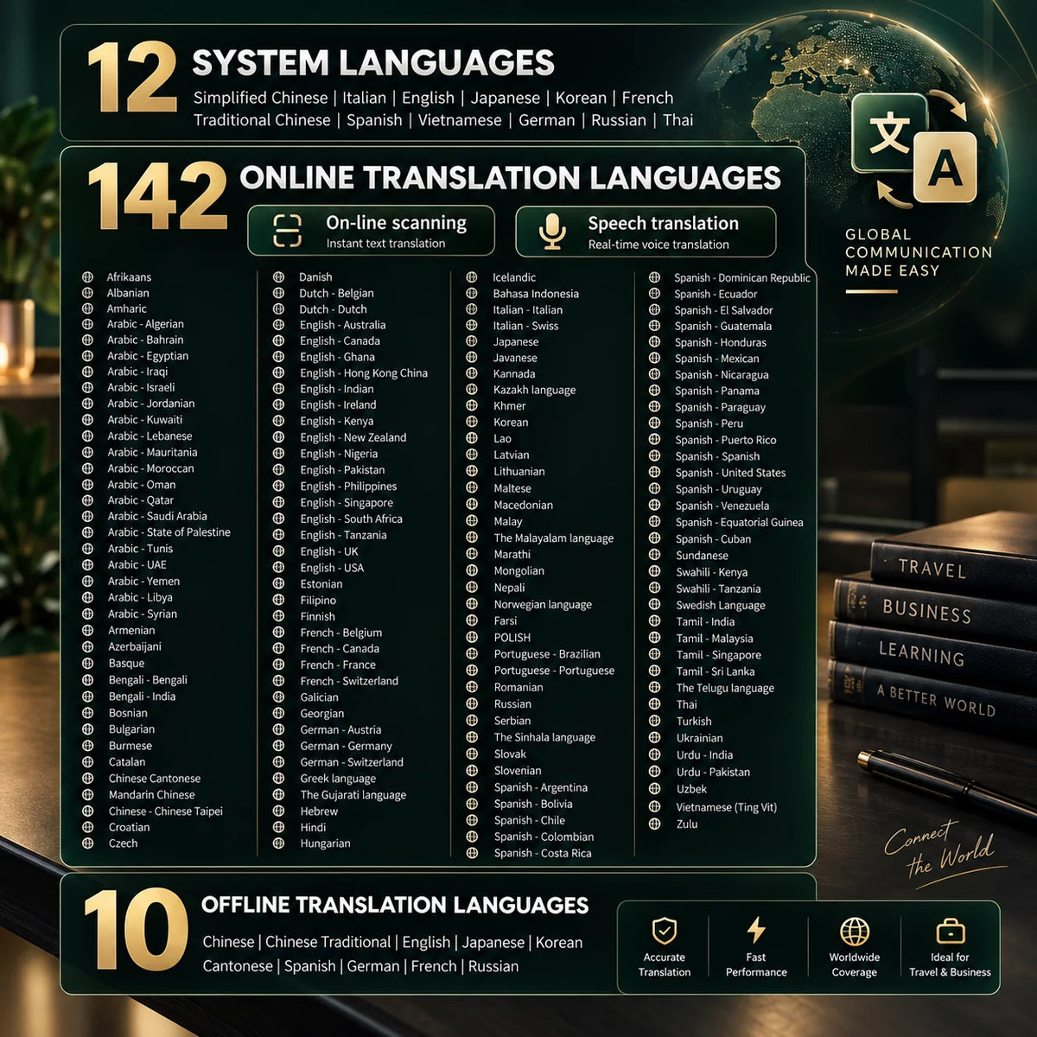1037x1037 pixels.
Task: Click the globe bullet beside Afrikaans
Action: [87, 277]
